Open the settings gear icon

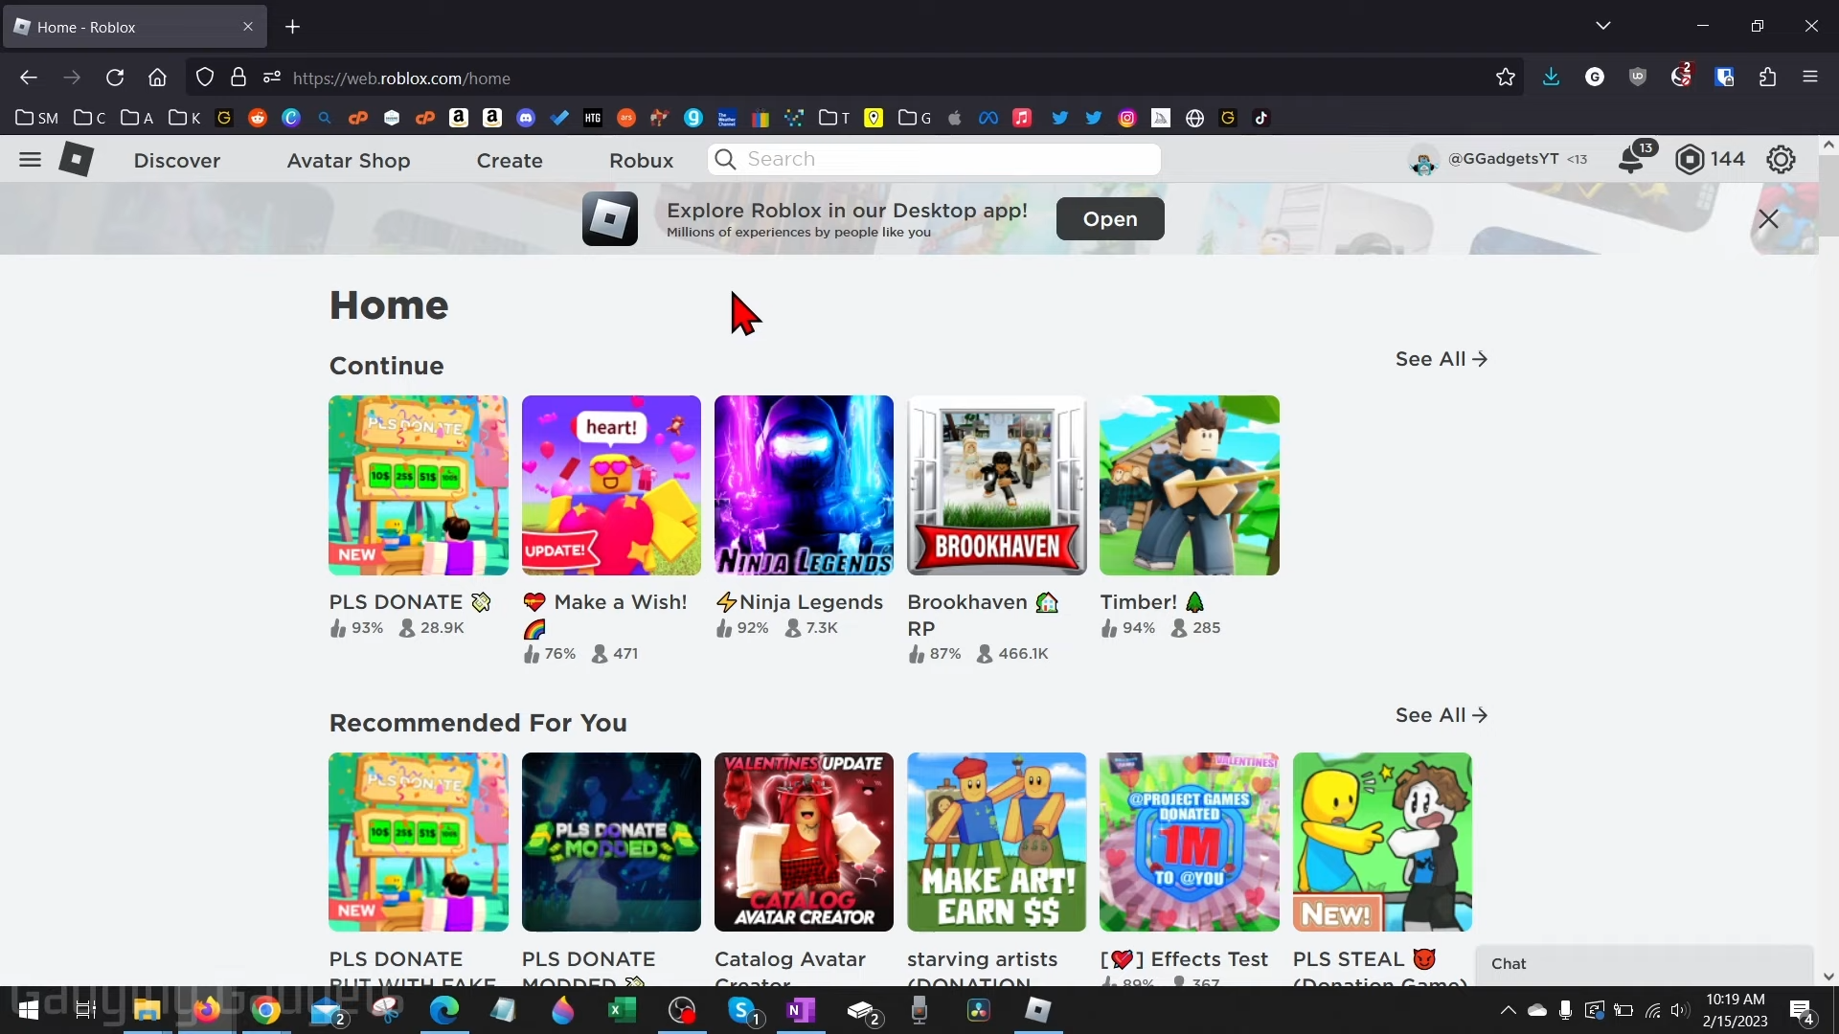click(x=1781, y=160)
